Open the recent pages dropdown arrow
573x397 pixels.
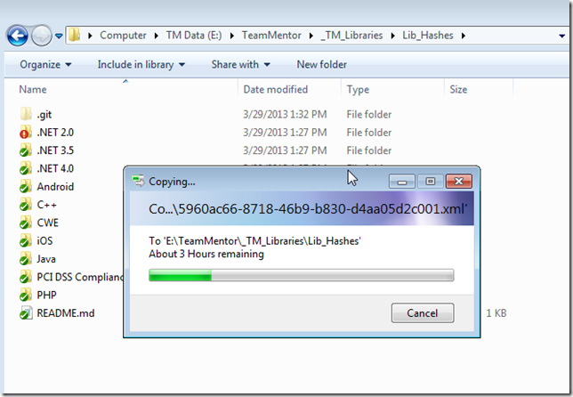click(59, 36)
